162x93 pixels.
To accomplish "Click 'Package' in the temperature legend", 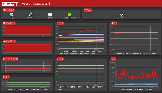I will click(x=74, y=51).
